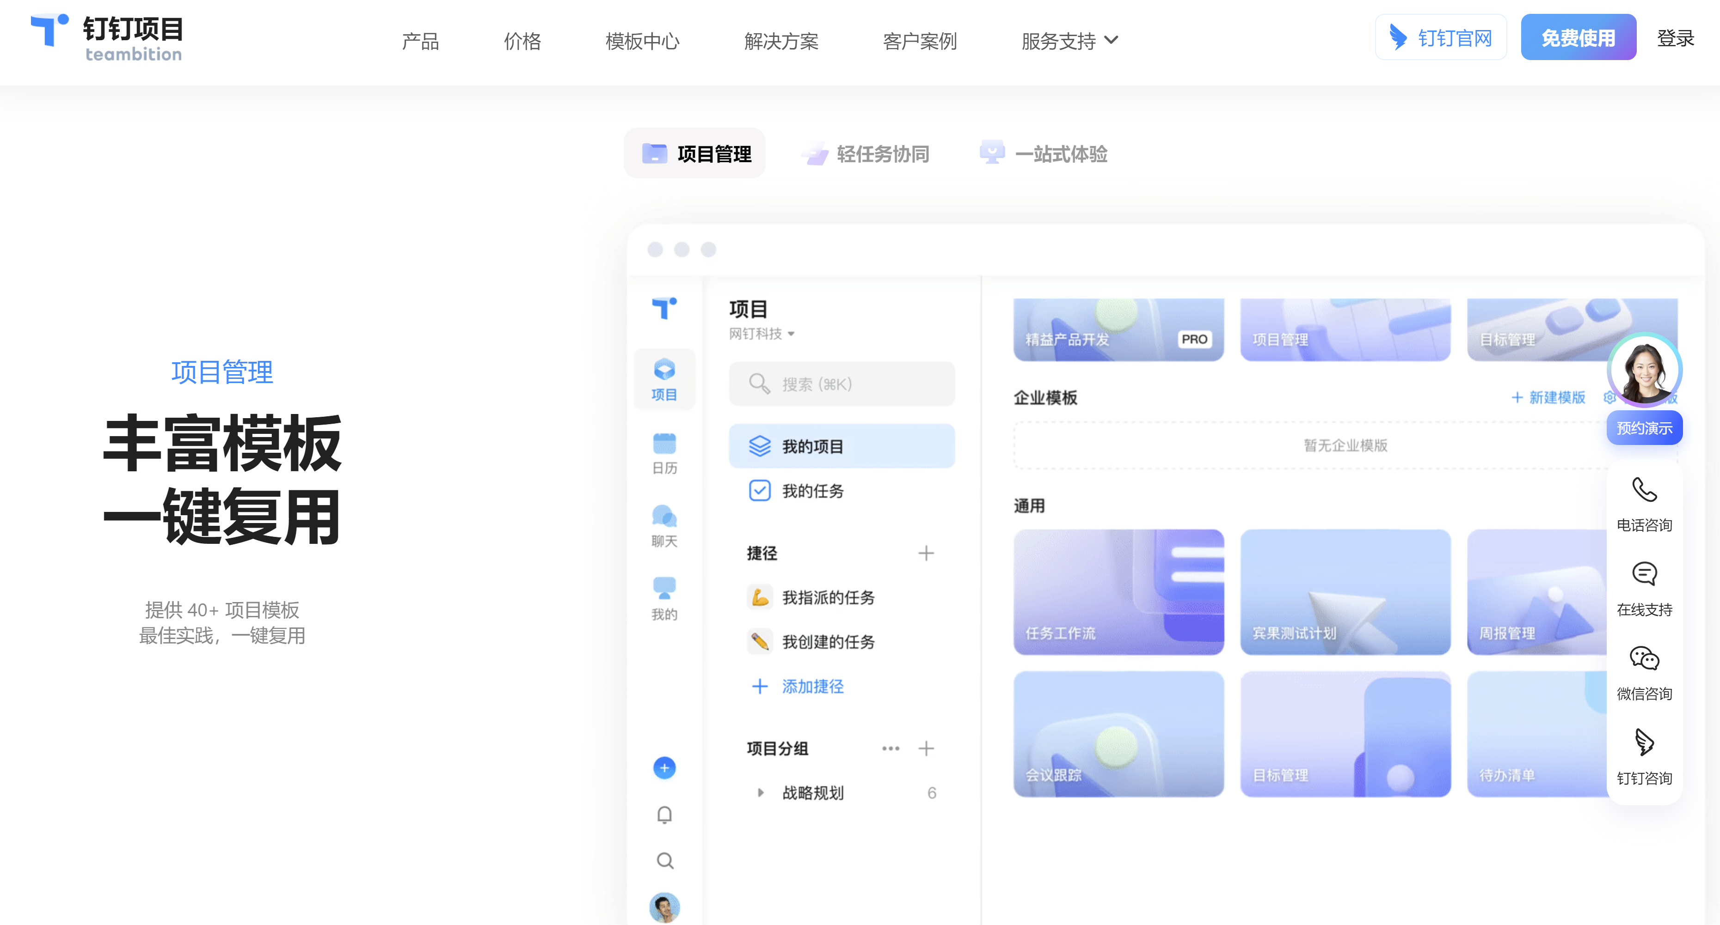
Task: Click the 微信咨询 WeChat icon
Action: (1644, 659)
